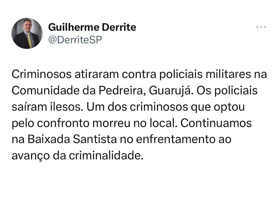This screenshot has height=213, width=279.
Task: Visit the @DerriteSP handle
Action: click(x=75, y=40)
